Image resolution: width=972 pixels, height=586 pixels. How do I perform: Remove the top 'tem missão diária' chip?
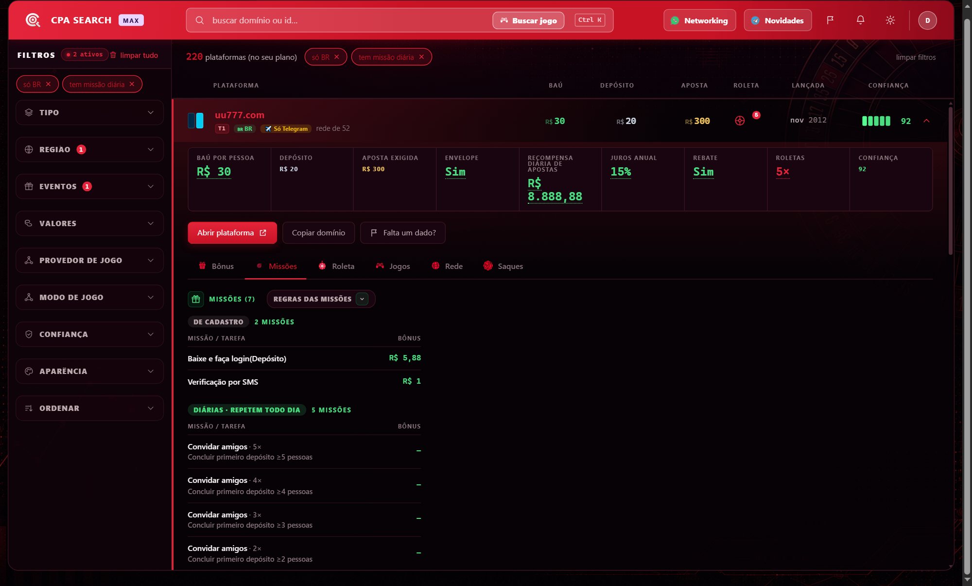(421, 57)
